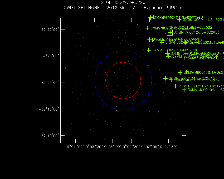Click declination label +62°25'00"
This screenshot has height=179, width=224.
(x=49, y=56)
